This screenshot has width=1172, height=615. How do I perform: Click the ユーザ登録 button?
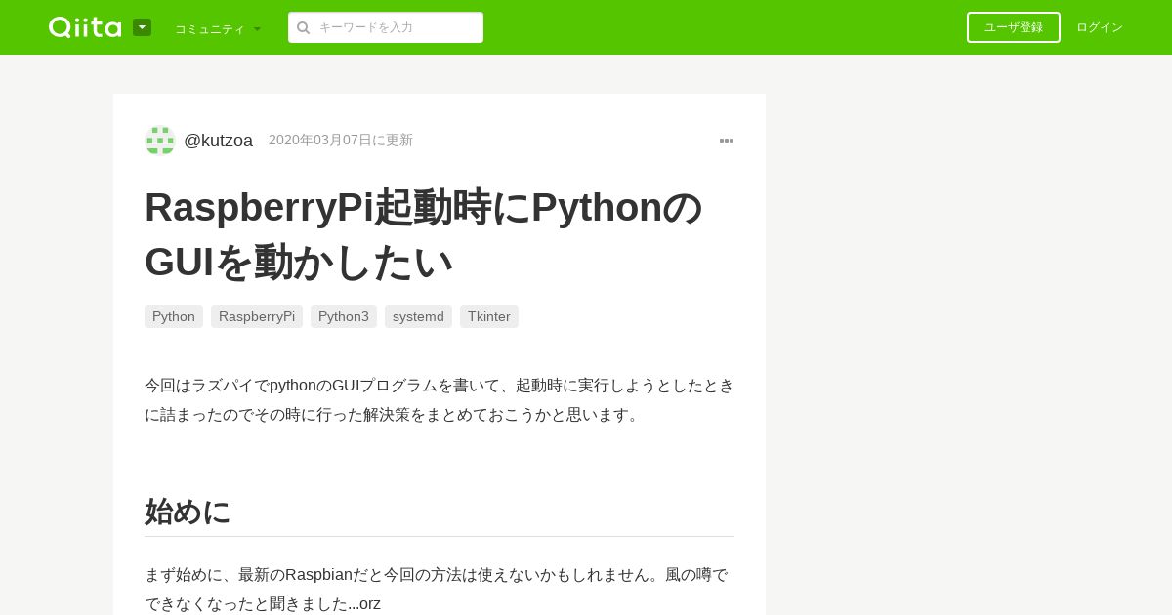(1014, 27)
